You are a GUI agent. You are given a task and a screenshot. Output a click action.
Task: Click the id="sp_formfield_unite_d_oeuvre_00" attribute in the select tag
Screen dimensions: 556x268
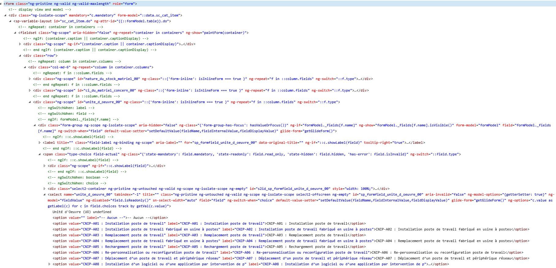tap(388, 194)
